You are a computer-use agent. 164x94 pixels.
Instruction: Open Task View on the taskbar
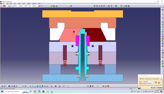tap(31, 91)
